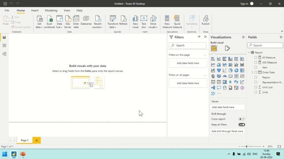
Task: Add a new report page
Action: pyautogui.click(x=36, y=140)
